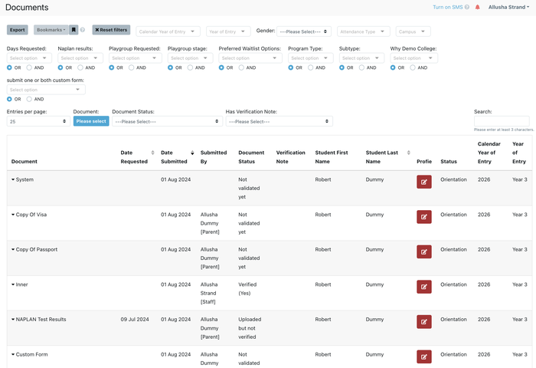Open the Gender dropdown

[304, 31]
